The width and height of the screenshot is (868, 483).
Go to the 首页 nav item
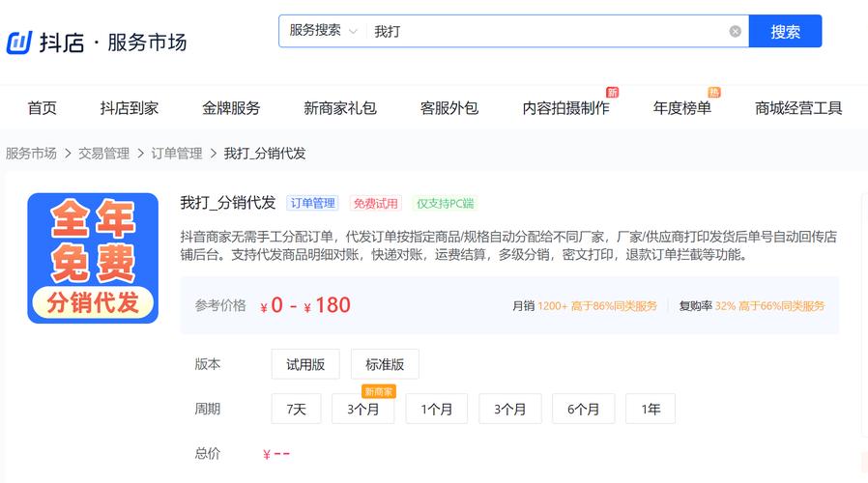(x=43, y=108)
